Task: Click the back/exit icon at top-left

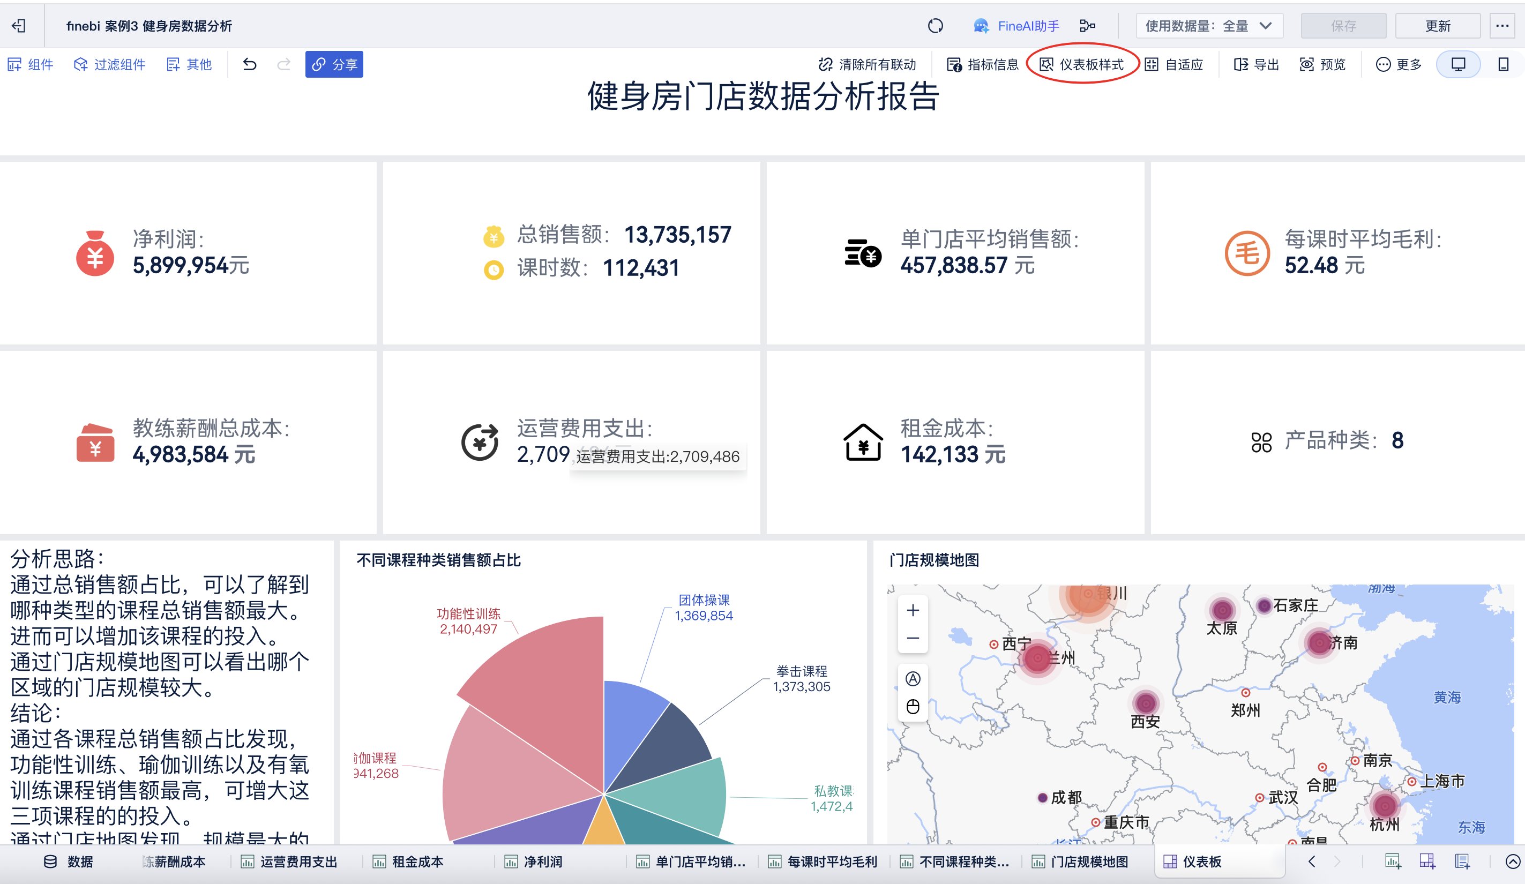Action: pos(19,26)
